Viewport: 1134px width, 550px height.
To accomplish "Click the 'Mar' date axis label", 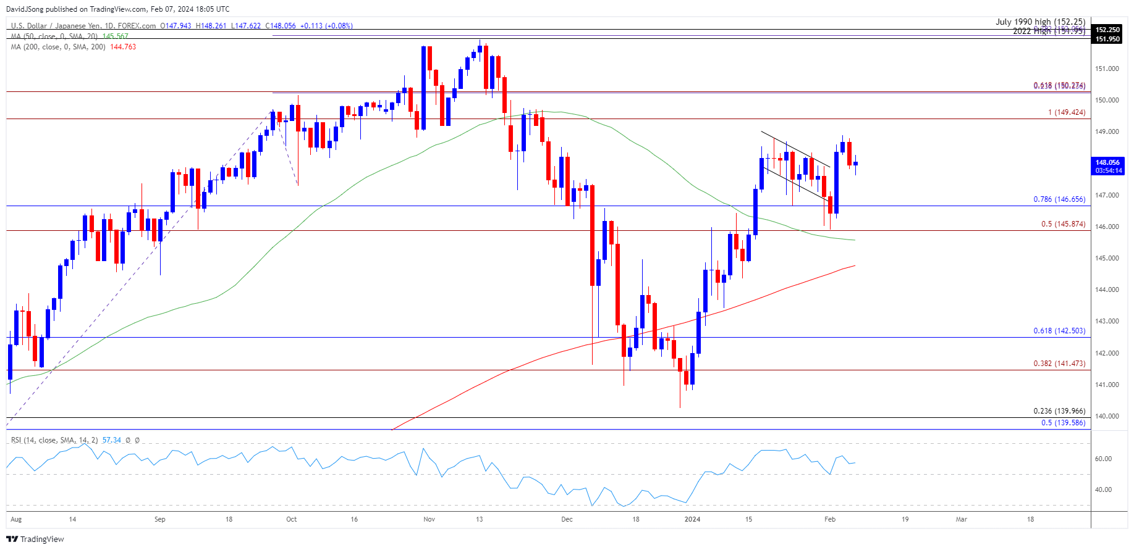I will coord(962,519).
